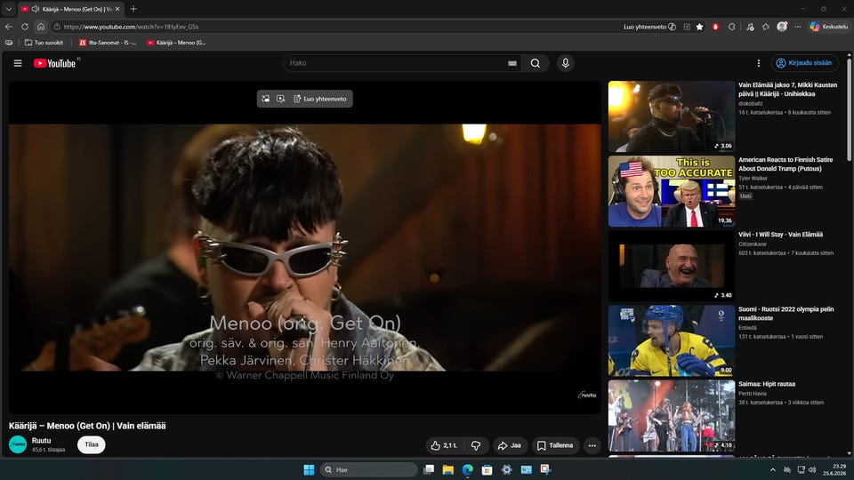Go to browser home page

(41, 26)
